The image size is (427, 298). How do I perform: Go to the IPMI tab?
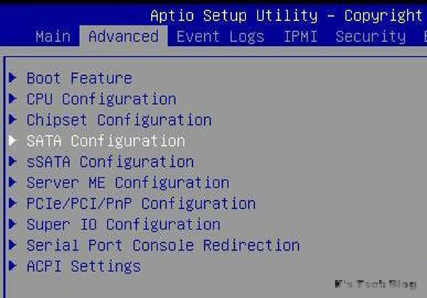pos(300,37)
